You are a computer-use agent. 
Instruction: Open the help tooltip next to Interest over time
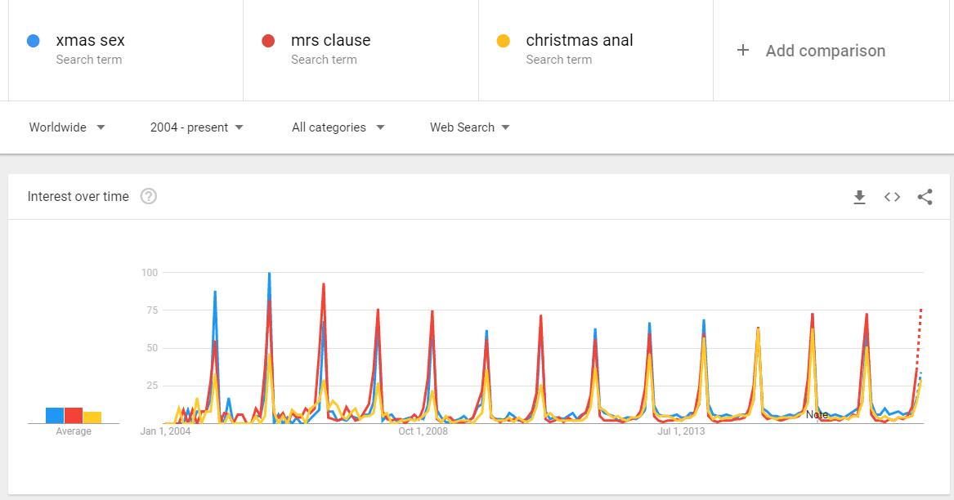tap(149, 196)
